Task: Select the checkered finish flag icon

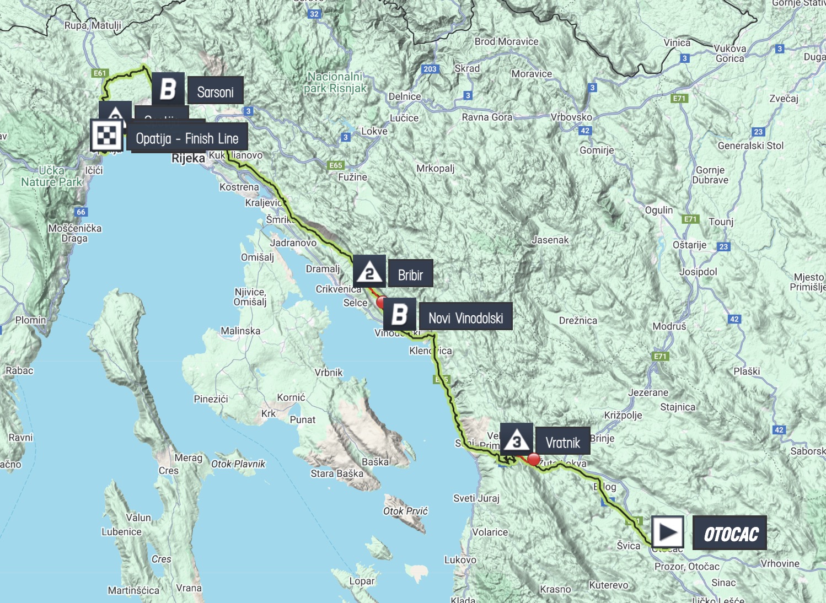Action: tap(107, 136)
